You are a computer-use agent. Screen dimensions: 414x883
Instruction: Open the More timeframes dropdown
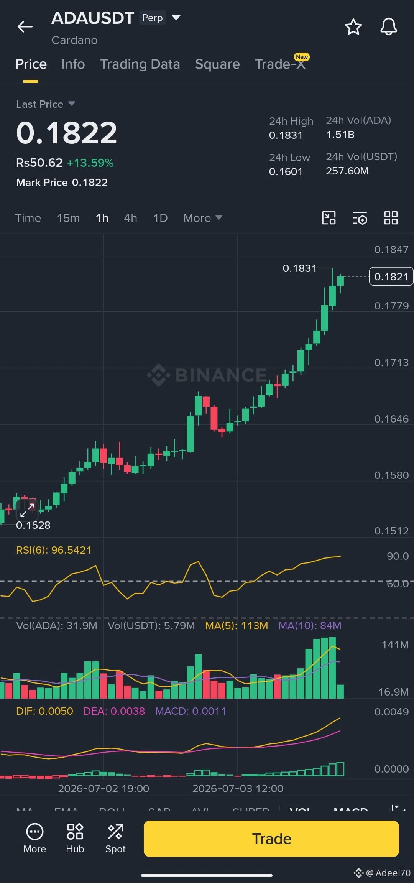(203, 218)
